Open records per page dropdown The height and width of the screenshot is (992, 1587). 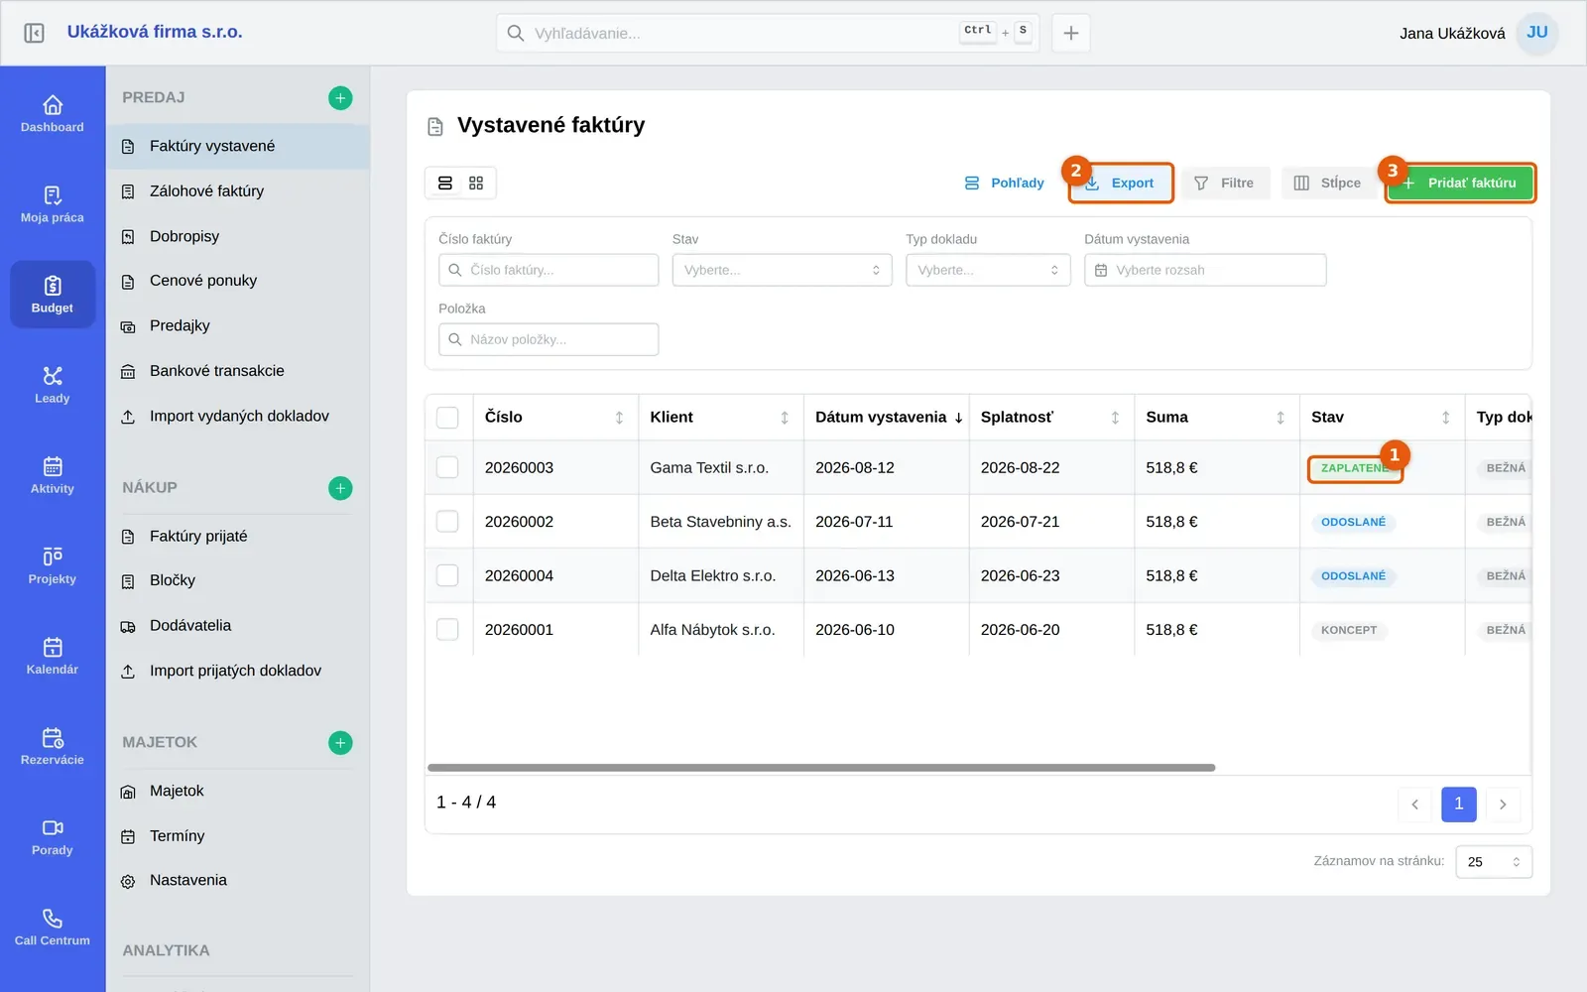click(x=1494, y=862)
